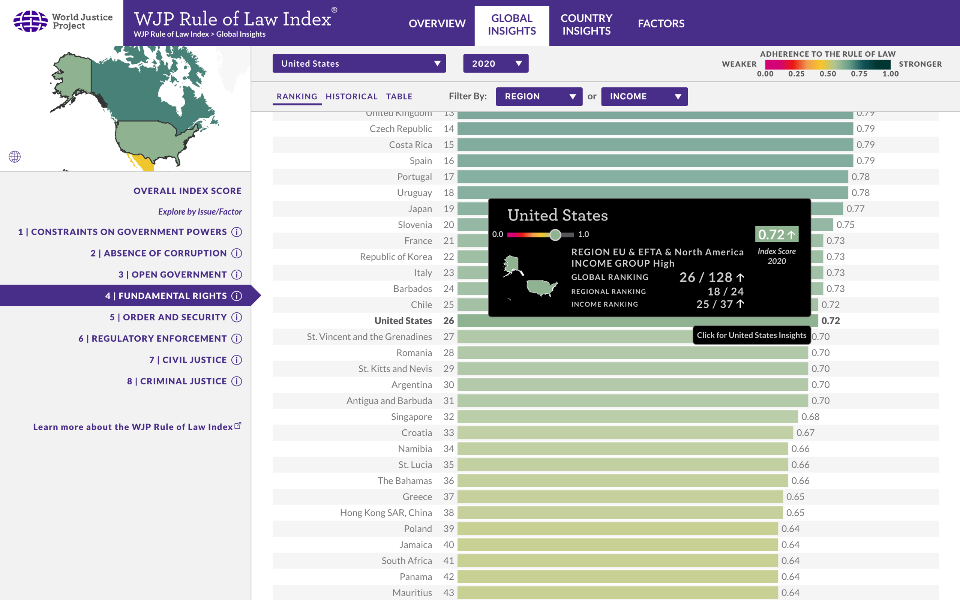Open info tooltip for Constraints on Government Powers
The width and height of the screenshot is (960, 600).
[237, 232]
